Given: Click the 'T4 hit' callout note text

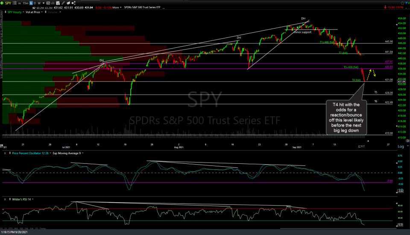Looking at the screenshot, I should [346, 118].
